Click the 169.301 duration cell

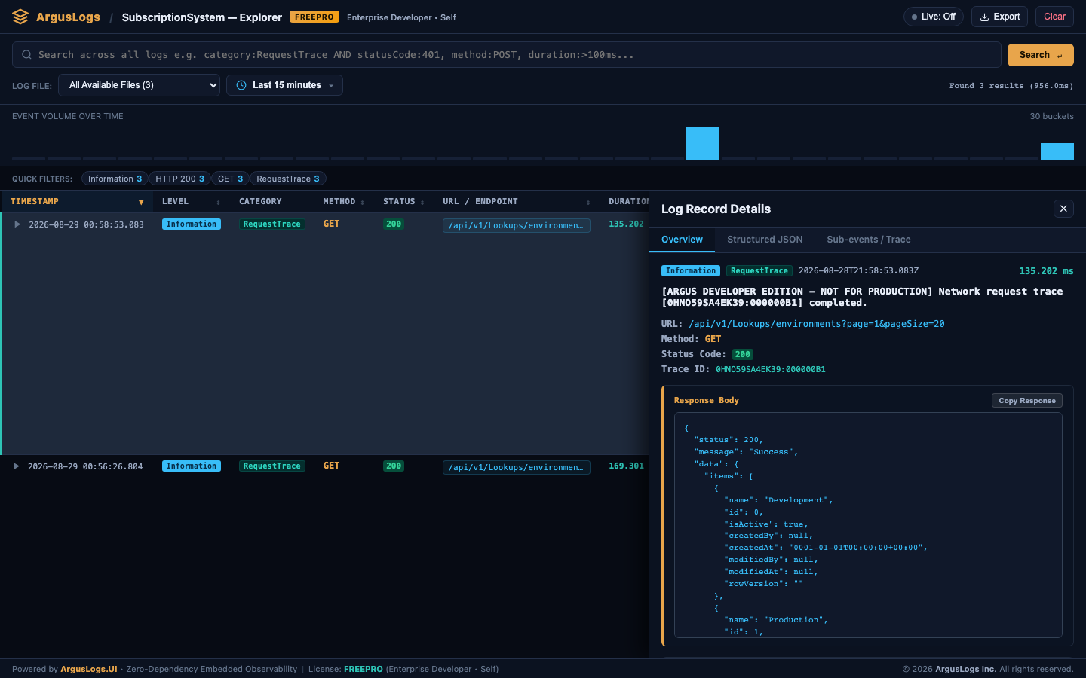click(626, 466)
